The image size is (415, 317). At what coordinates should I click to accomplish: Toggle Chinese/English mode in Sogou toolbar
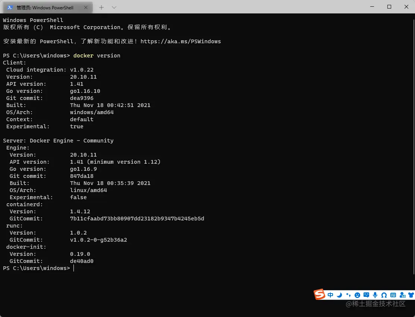(x=330, y=295)
